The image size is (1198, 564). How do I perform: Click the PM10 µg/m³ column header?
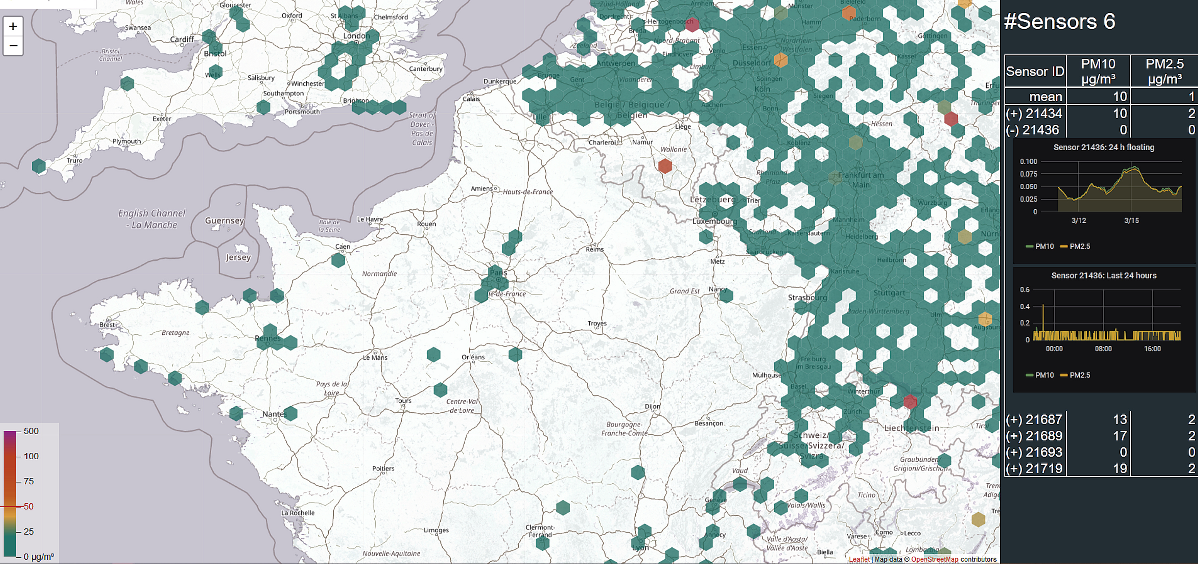[x=1098, y=71]
